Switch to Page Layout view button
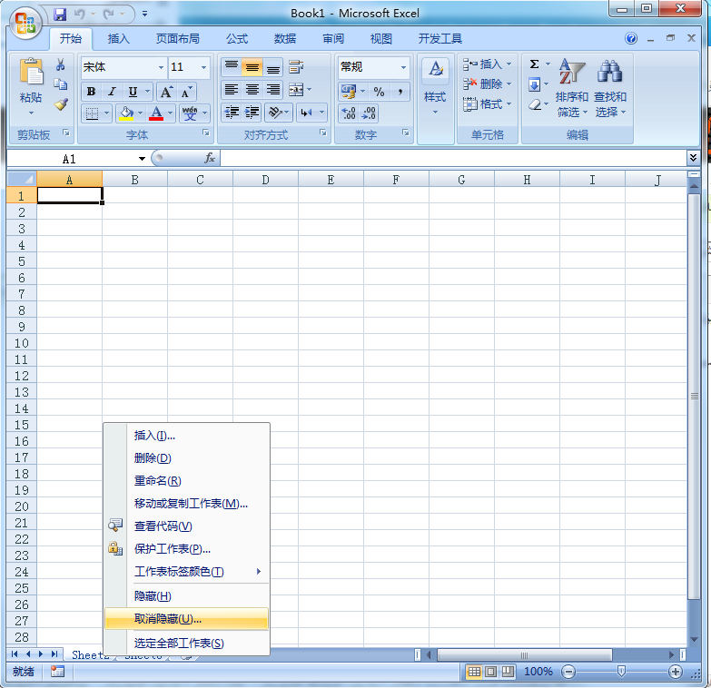Image resolution: width=711 pixels, height=688 pixels. pyautogui.click(x=490, y=672)
